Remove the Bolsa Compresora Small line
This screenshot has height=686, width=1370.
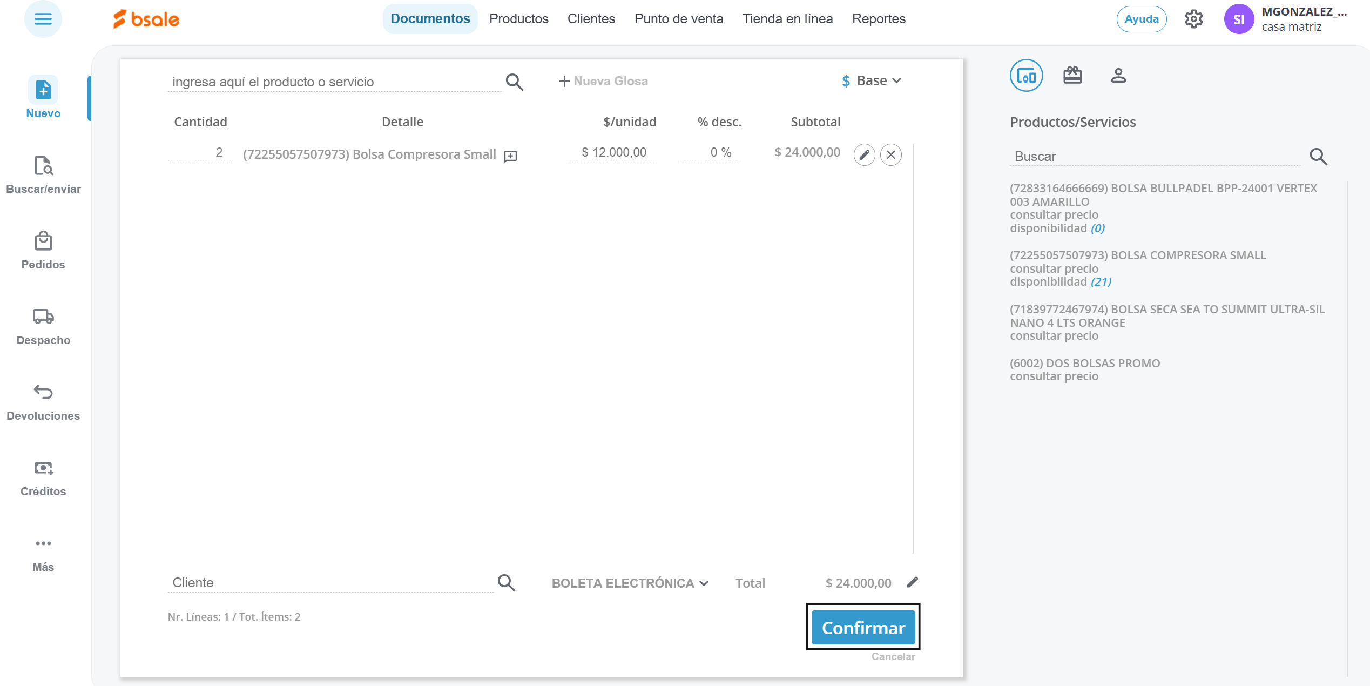tap(890, 155)
